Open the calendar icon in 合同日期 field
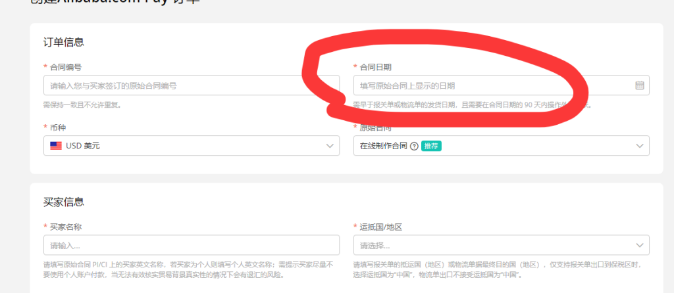The width and height of the screenshot is (674, 293). 639,85
